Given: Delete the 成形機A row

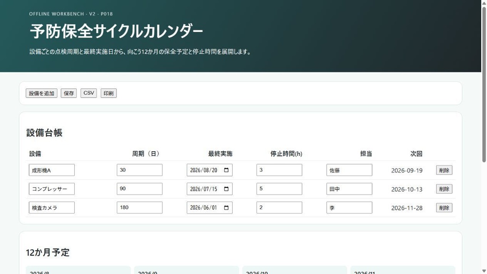Looking at the screenshot, I should [x=444, y=170].
